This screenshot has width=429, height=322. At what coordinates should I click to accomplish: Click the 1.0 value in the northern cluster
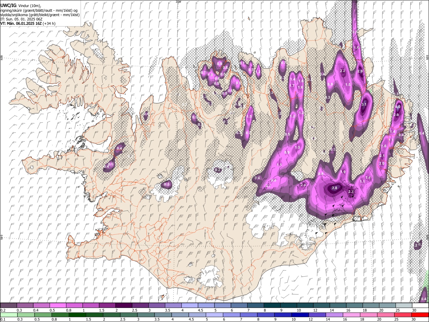pyautogui.click(x=210, y=75)
